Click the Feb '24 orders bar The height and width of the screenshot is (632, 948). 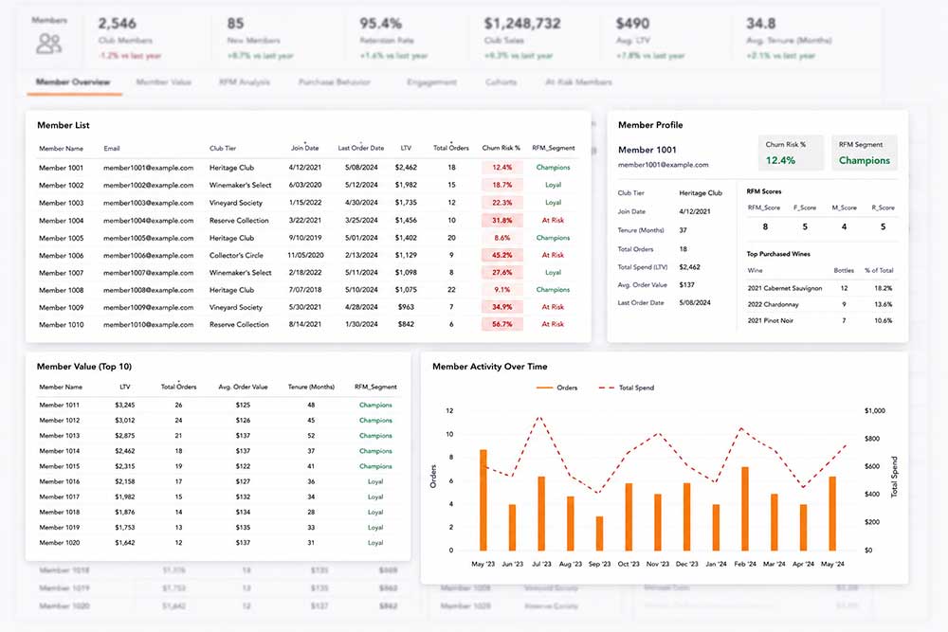(x=745, y=509)
